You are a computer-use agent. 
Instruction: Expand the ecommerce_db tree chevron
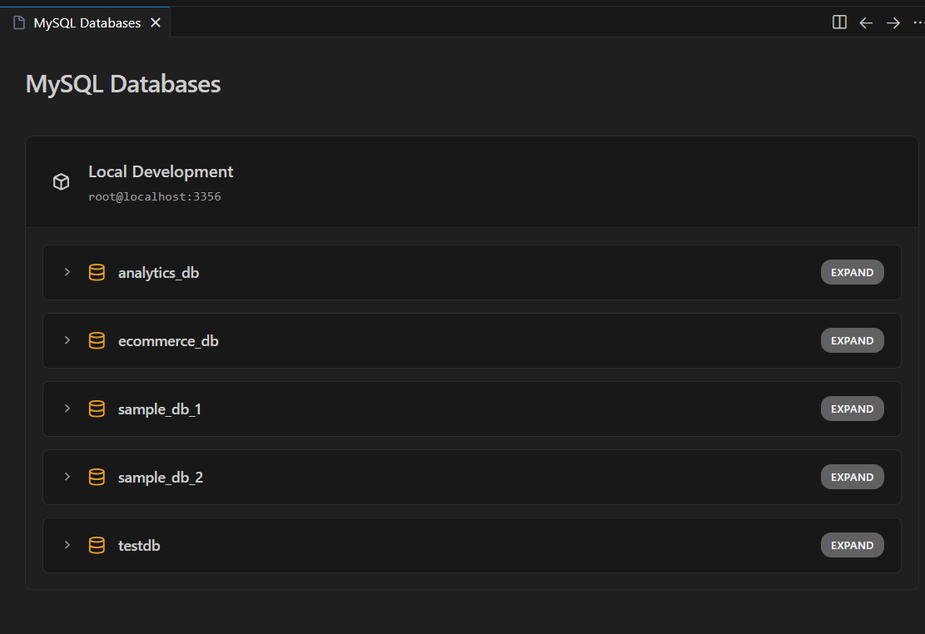[x=67, y=340]
